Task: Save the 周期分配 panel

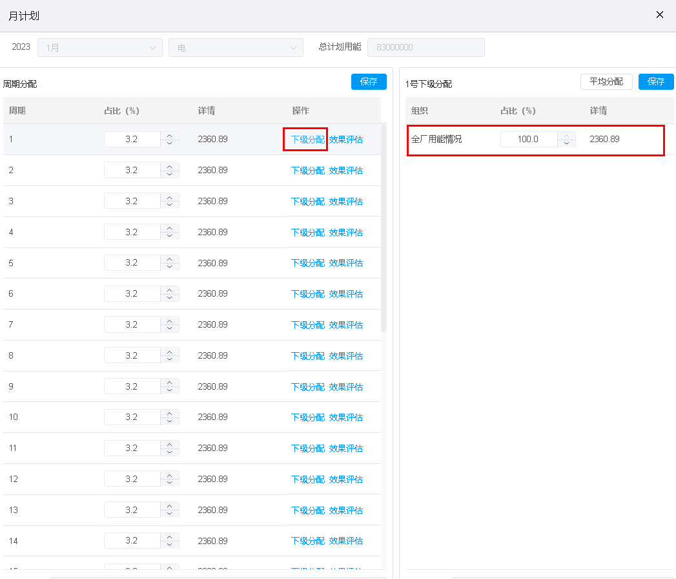Action: [x=369, y=81]
